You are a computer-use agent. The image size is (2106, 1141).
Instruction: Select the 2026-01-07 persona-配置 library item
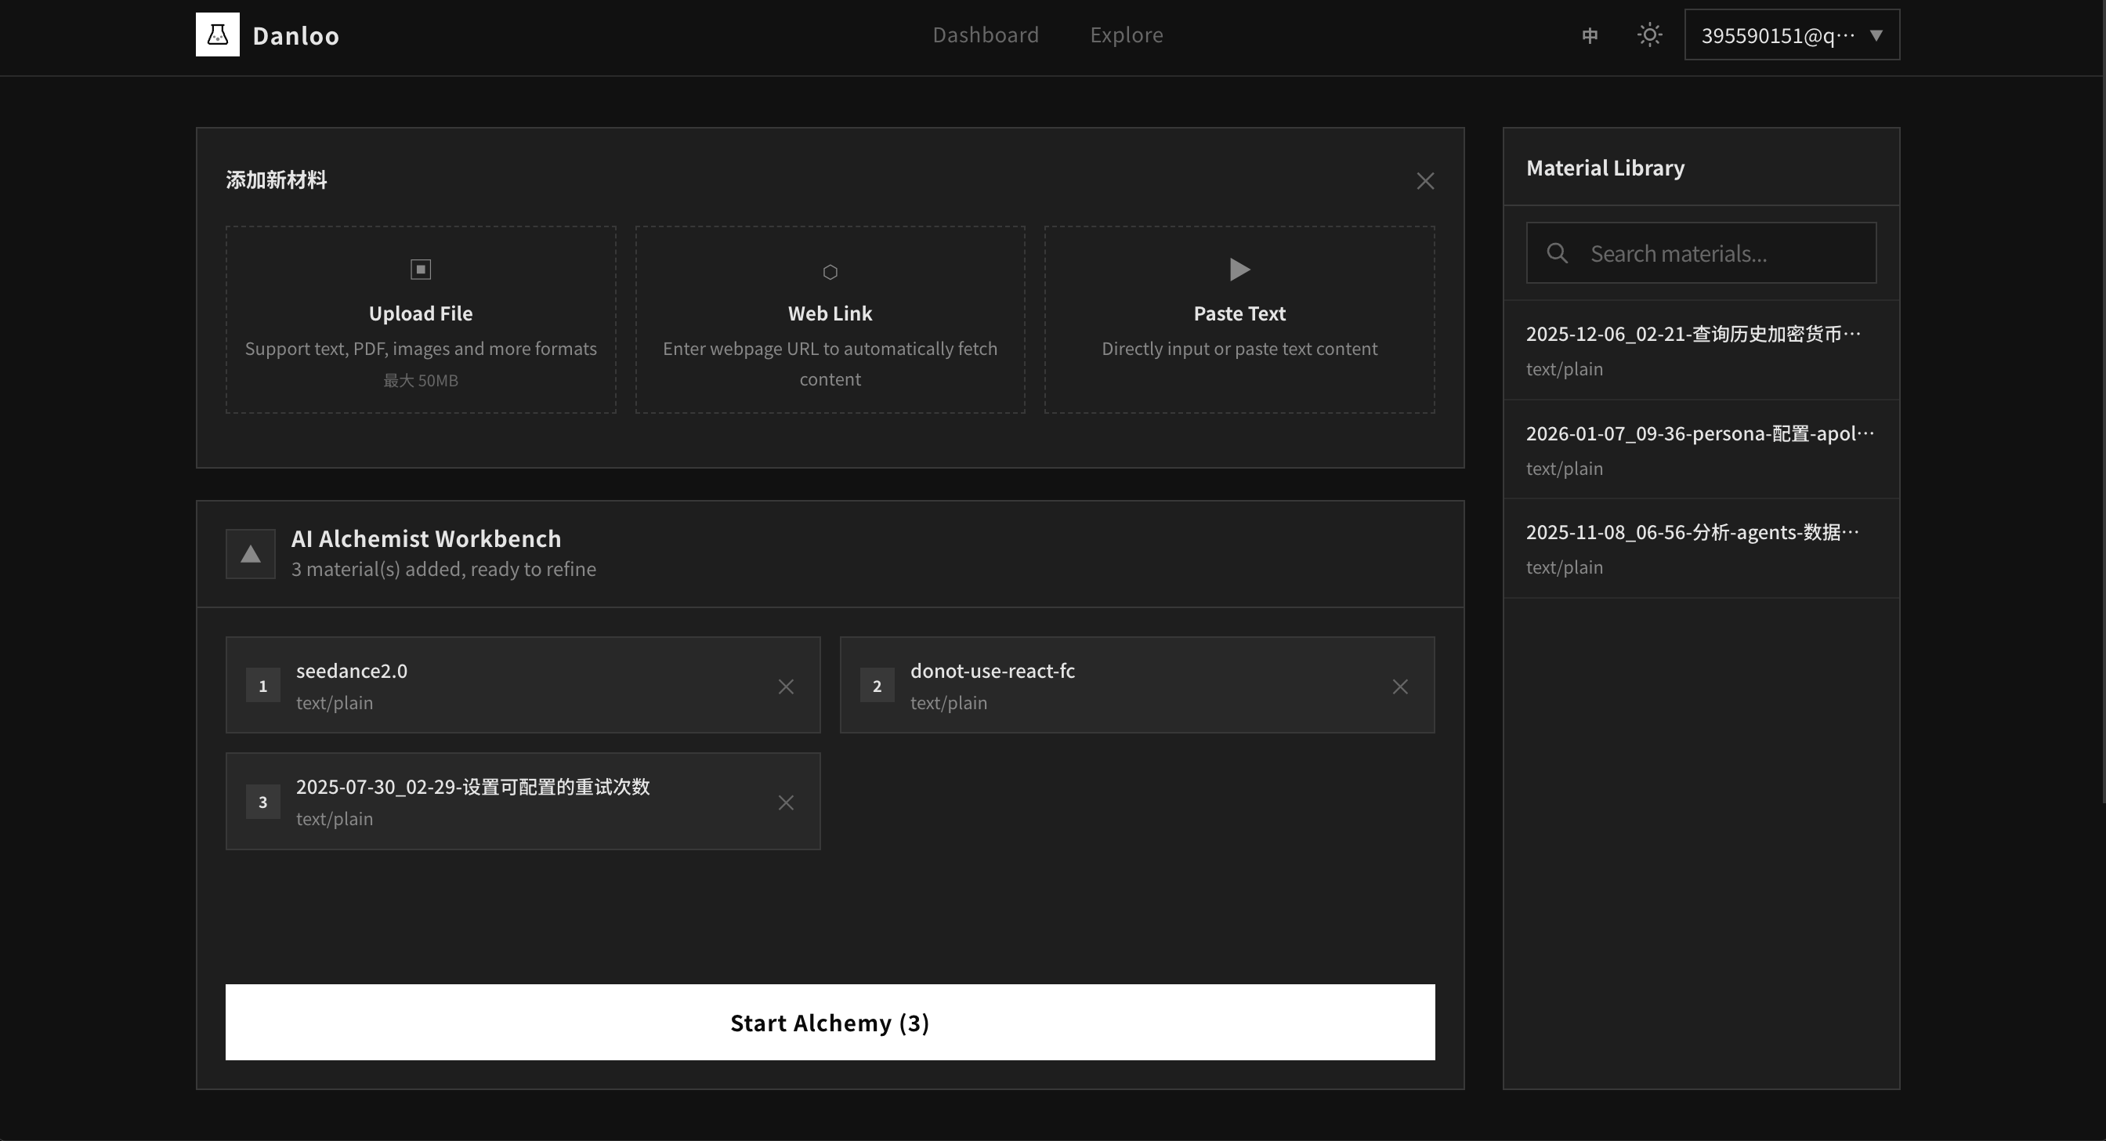pos(1700,449)
